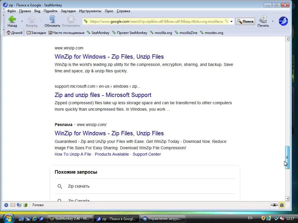The height and width of the screenshot is (223, 298).
Task: Open Zip and unzip files - Microsoft Support
Action: point(103,95)
